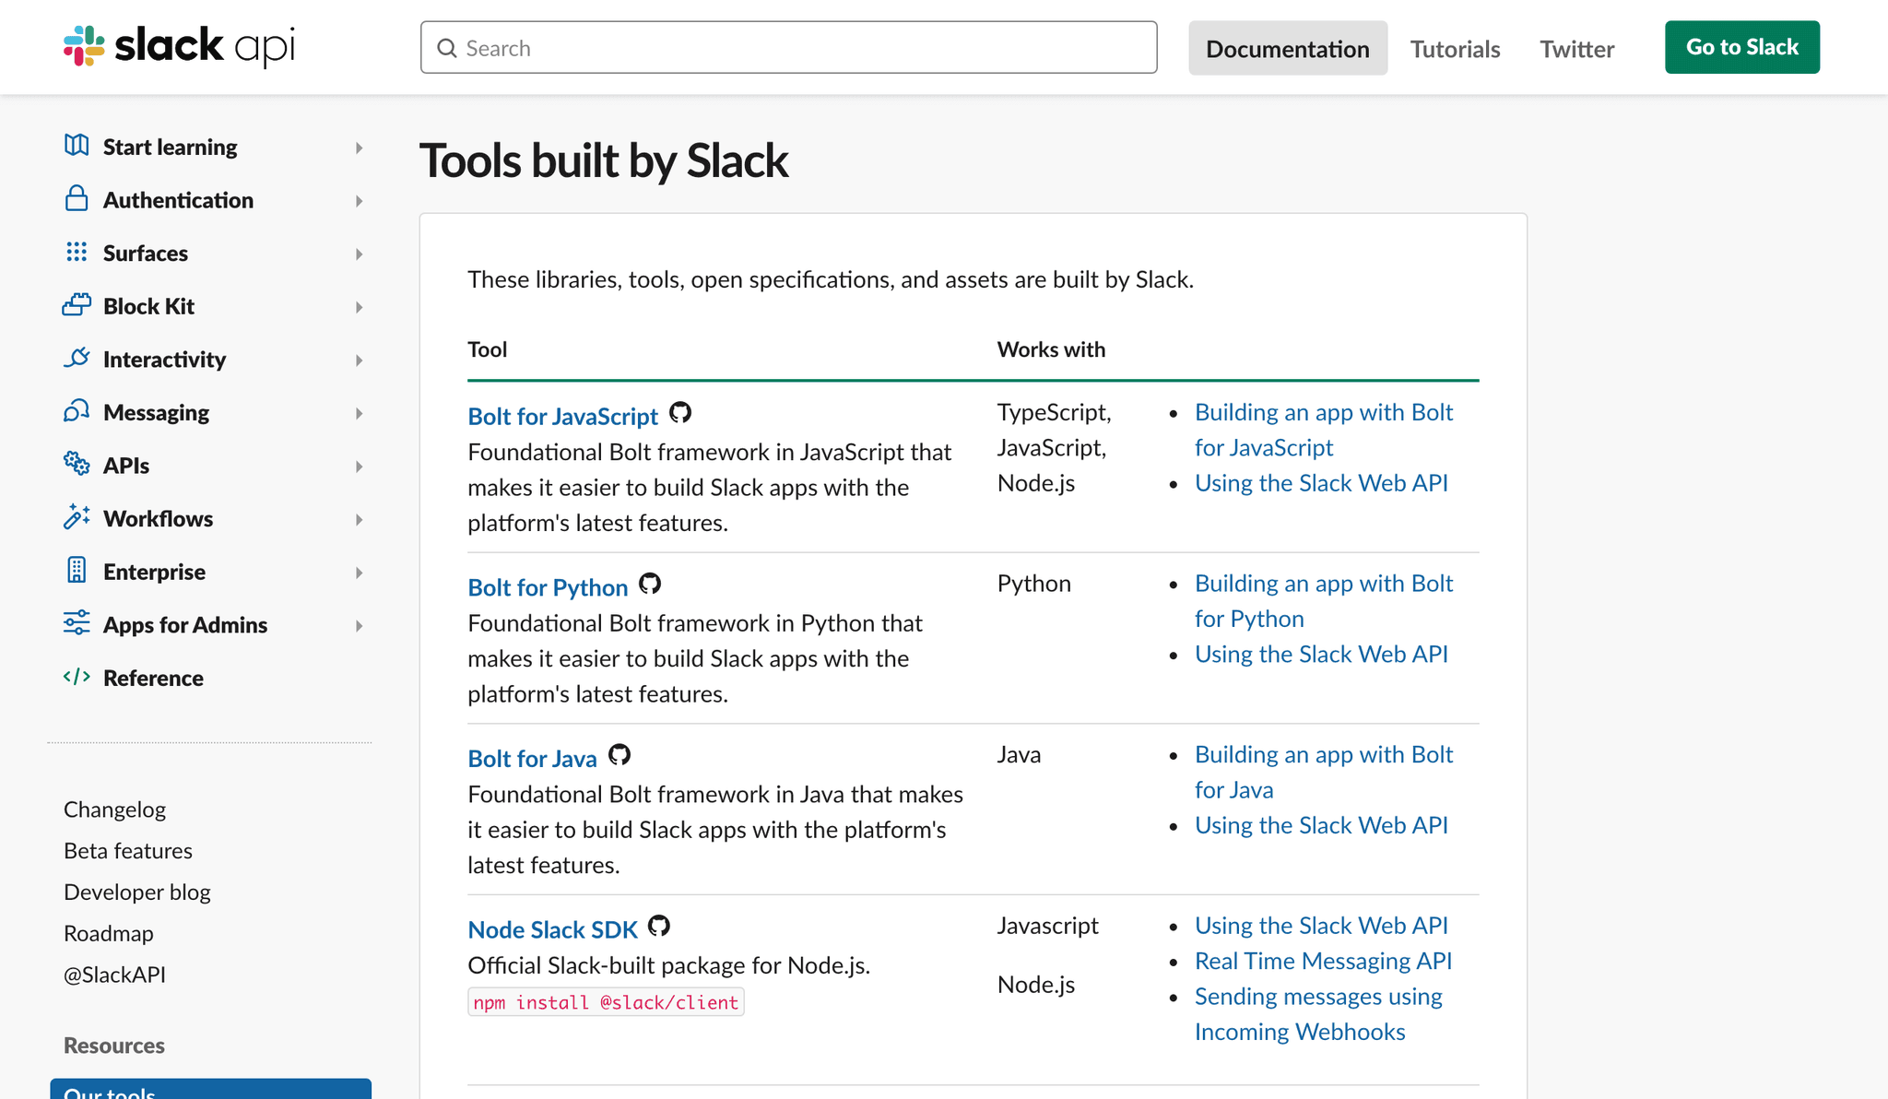Click the Workflows magic wand icon

pos(77,518)
